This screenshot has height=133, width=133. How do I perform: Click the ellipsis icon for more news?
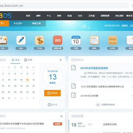98,105
